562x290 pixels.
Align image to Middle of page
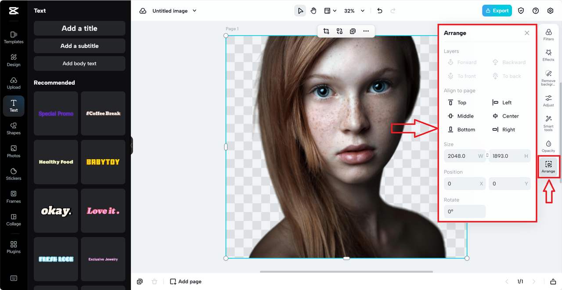(461, 116)
